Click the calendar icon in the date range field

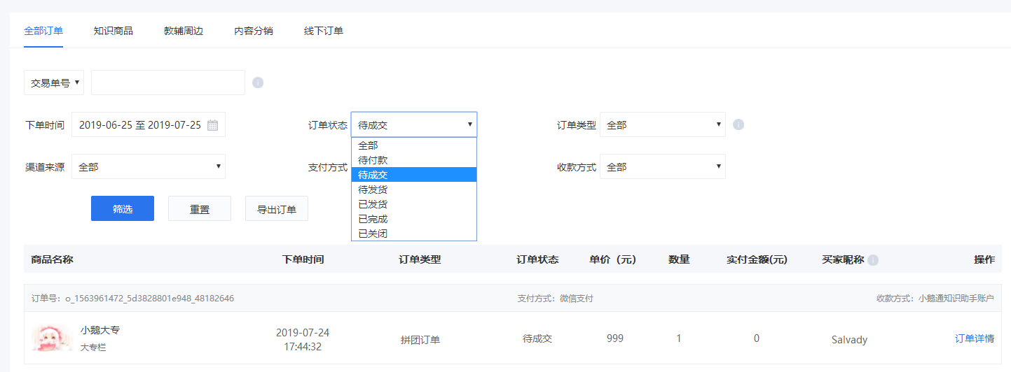pos(213,125)
